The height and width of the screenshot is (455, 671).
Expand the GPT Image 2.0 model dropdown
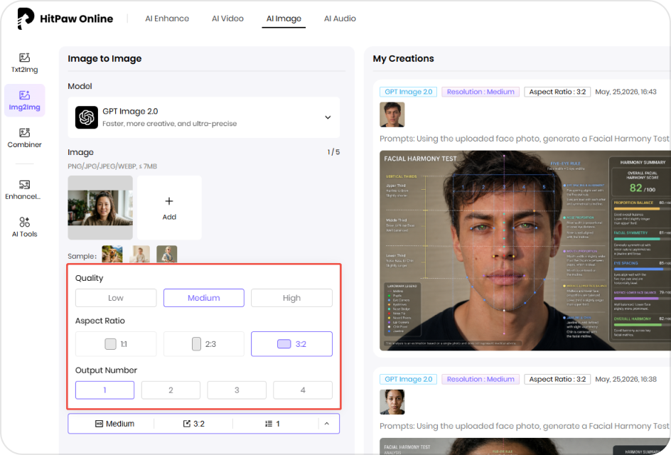328,117
